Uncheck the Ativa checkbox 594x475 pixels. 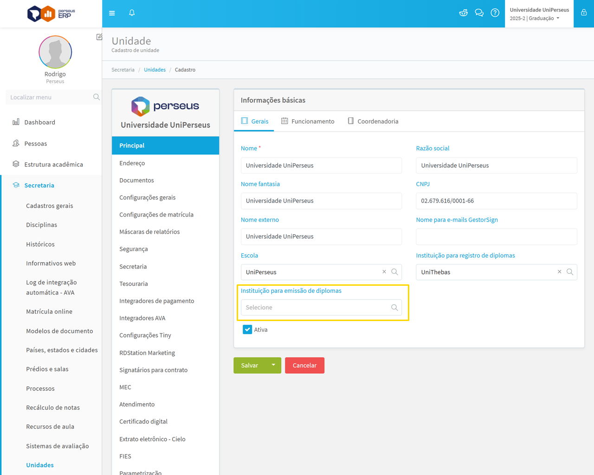247,329
